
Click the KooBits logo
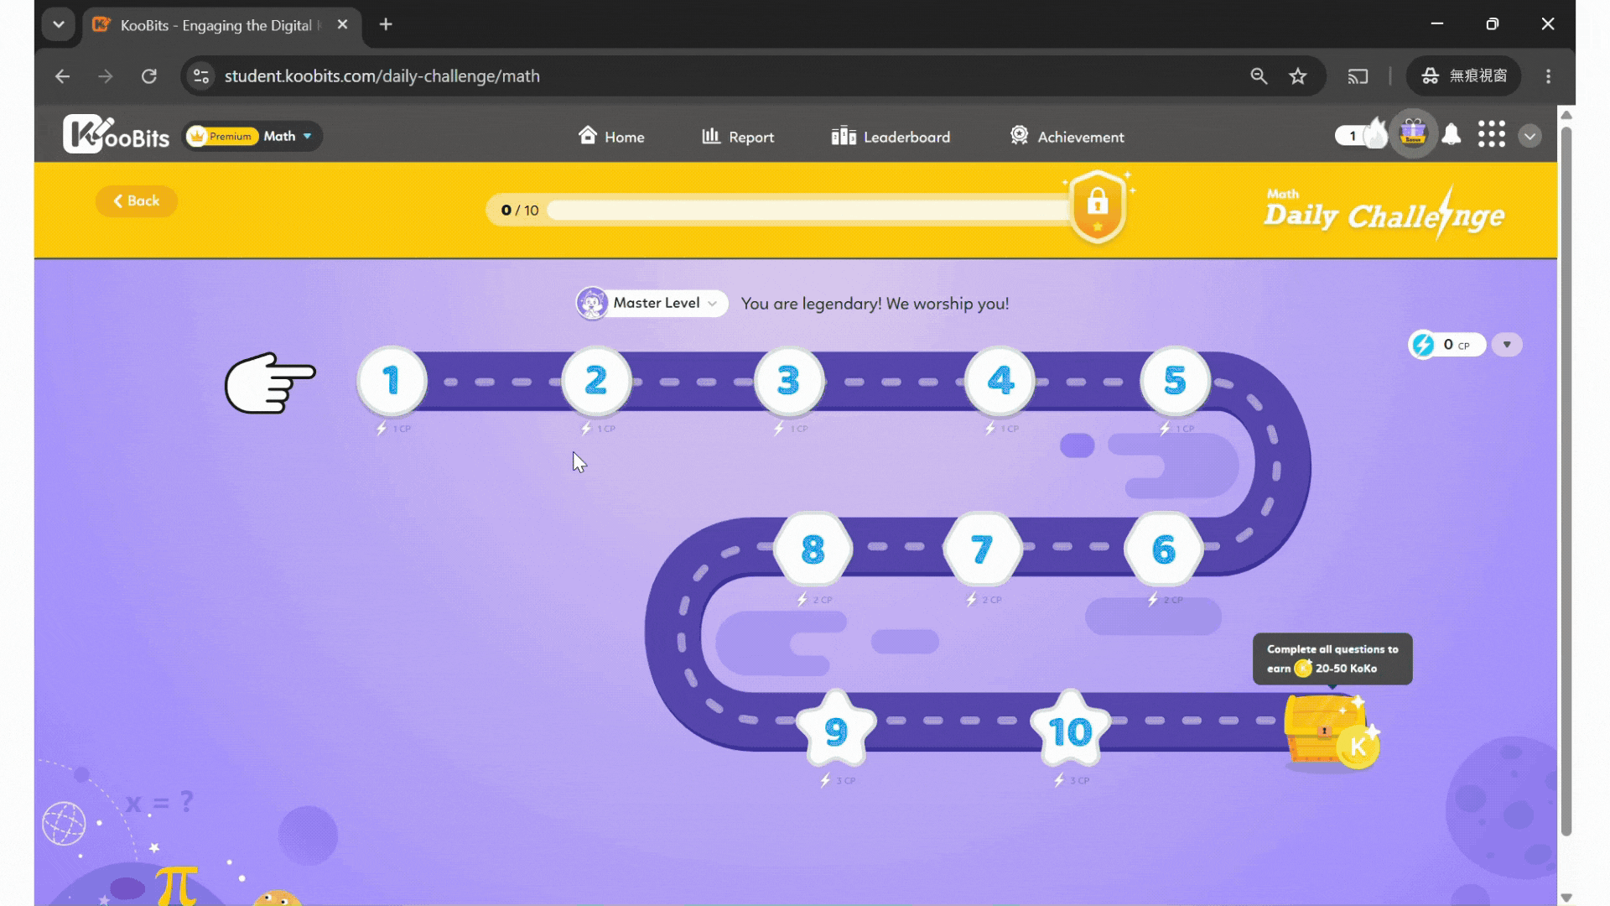coord(117,134)
